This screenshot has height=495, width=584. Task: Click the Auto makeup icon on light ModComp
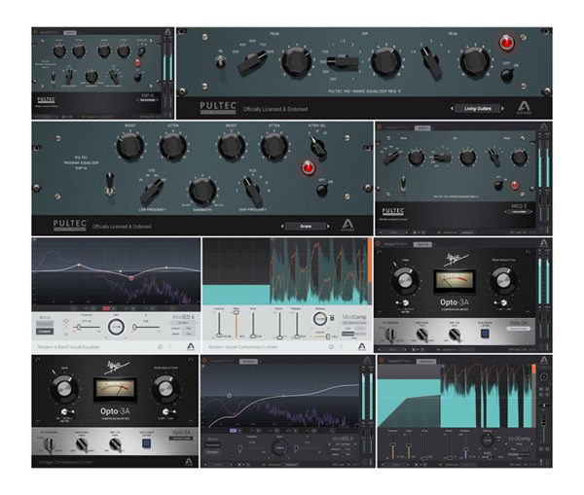point(332,319)
